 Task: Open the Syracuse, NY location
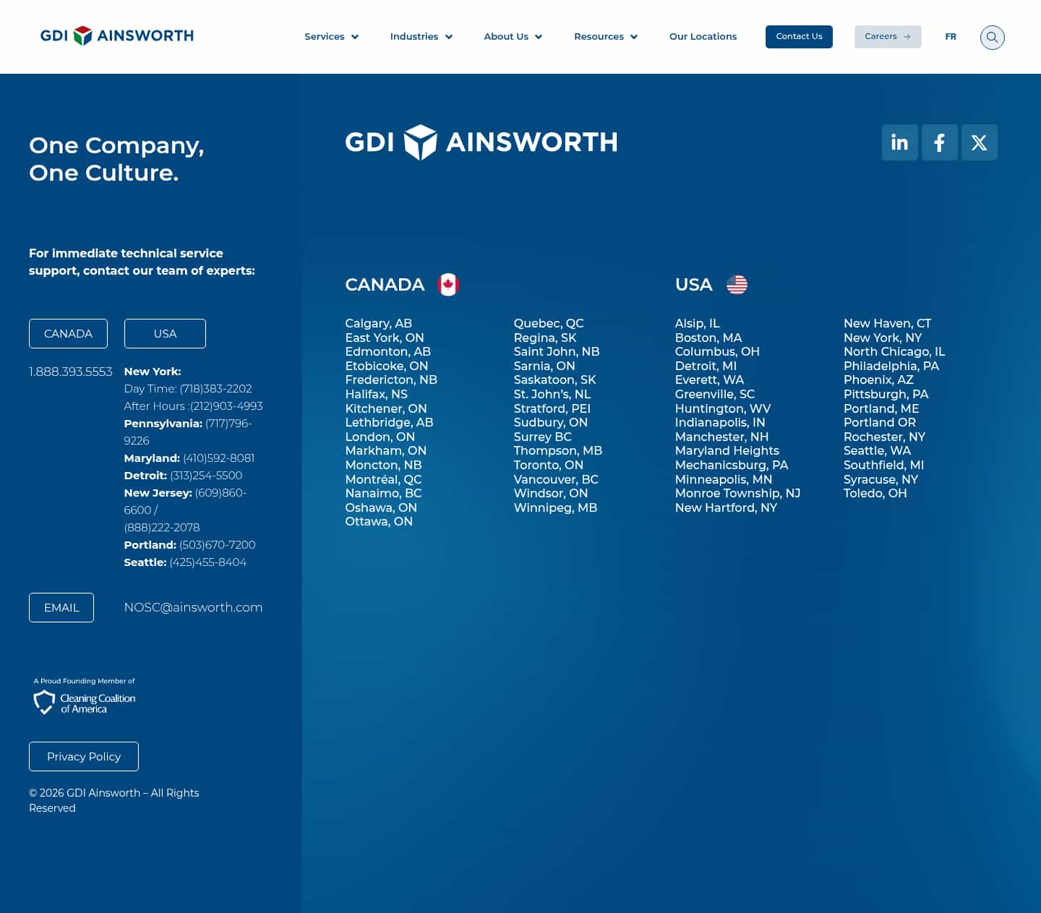point(881,479)
